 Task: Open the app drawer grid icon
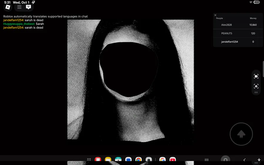[89, 160]
